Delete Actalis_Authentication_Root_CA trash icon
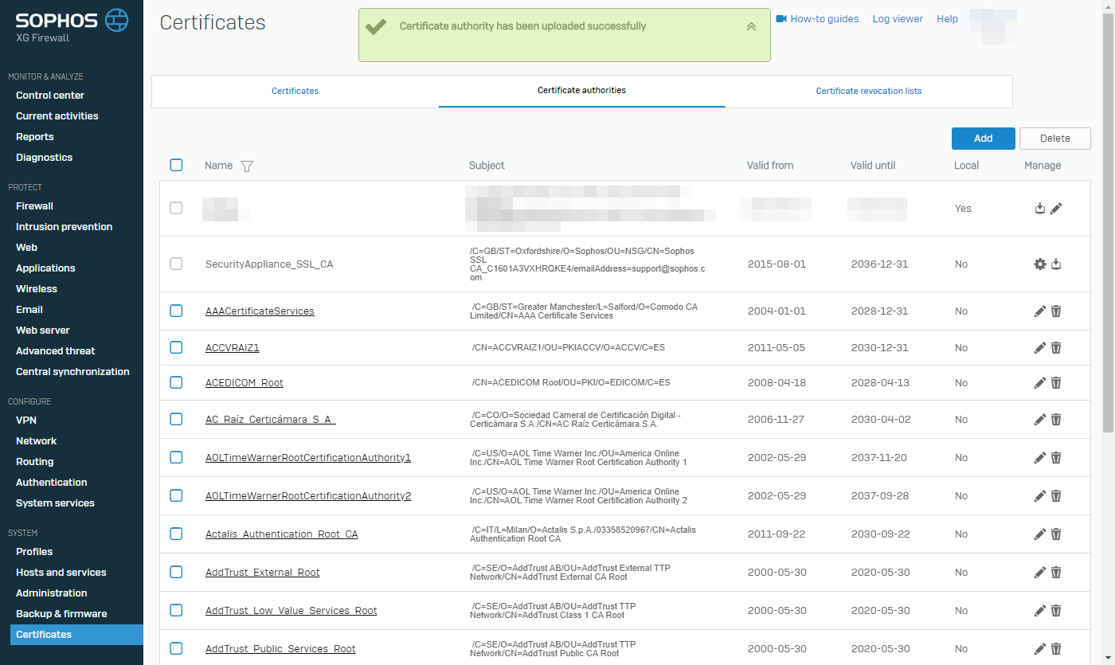This screenshot has width=1115, height=665. pyautogui.click(x=1056, y=534)
